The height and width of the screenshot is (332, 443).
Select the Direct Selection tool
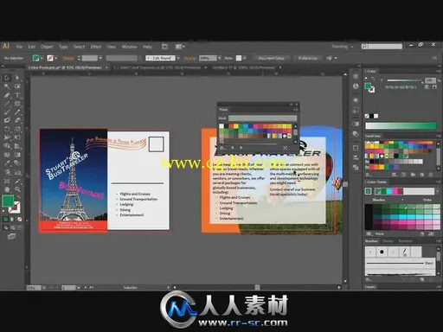point(17,78)
